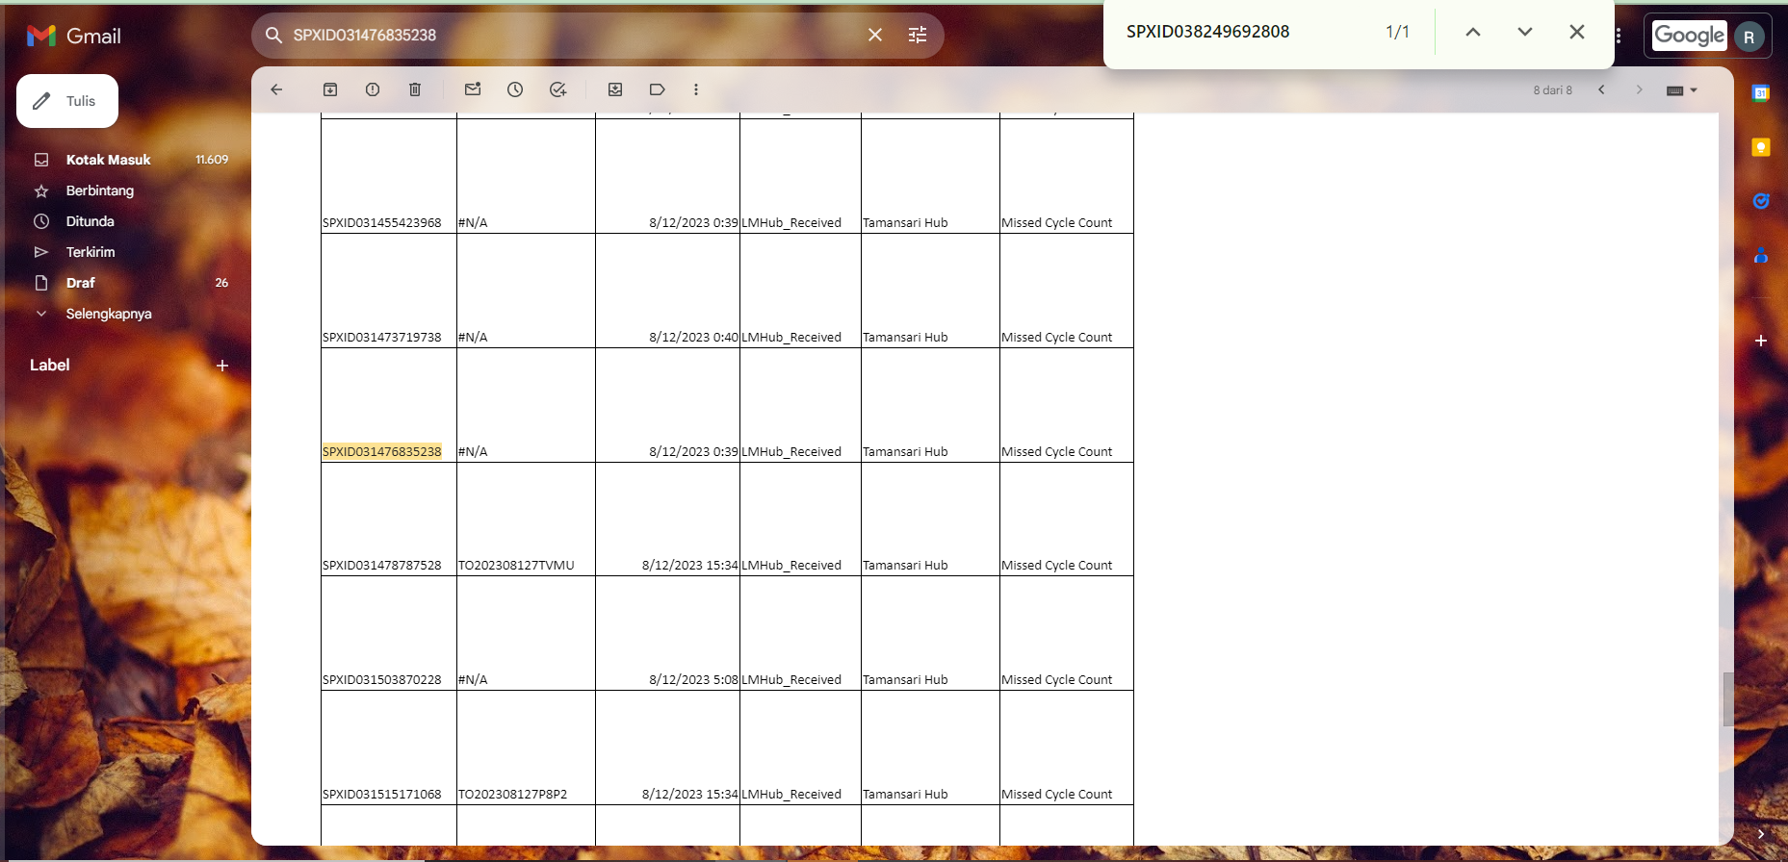This screenshot has height=862, width=1788.
Task: Open Contacts side panel
Action: 1761,255
